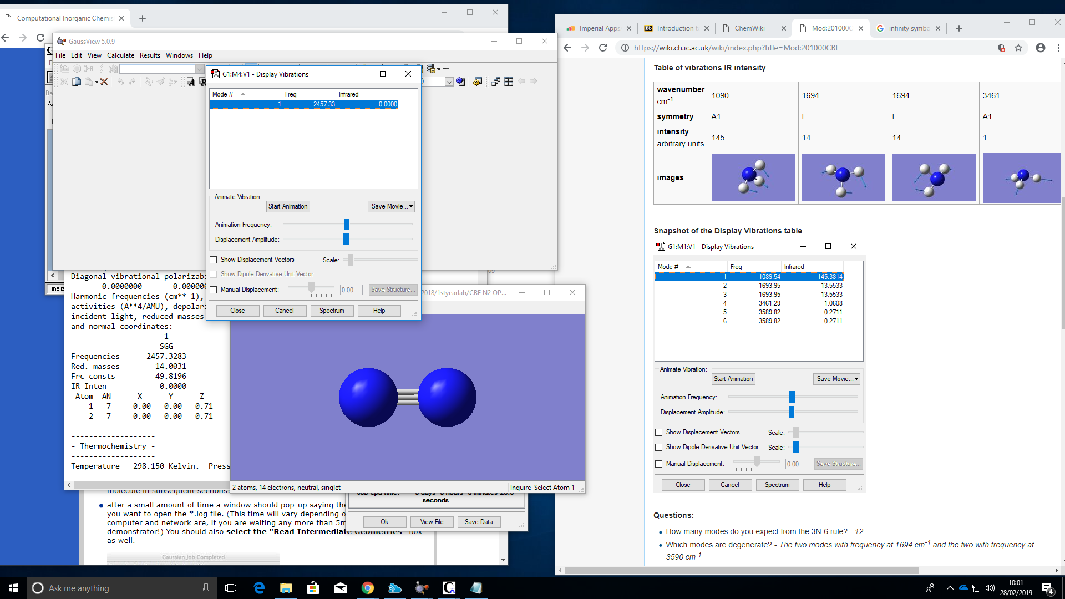Select mode 1 row with frequency 2457.33
The width and height of the screenshot is (1065, 599).
click(x=304, y=104)
